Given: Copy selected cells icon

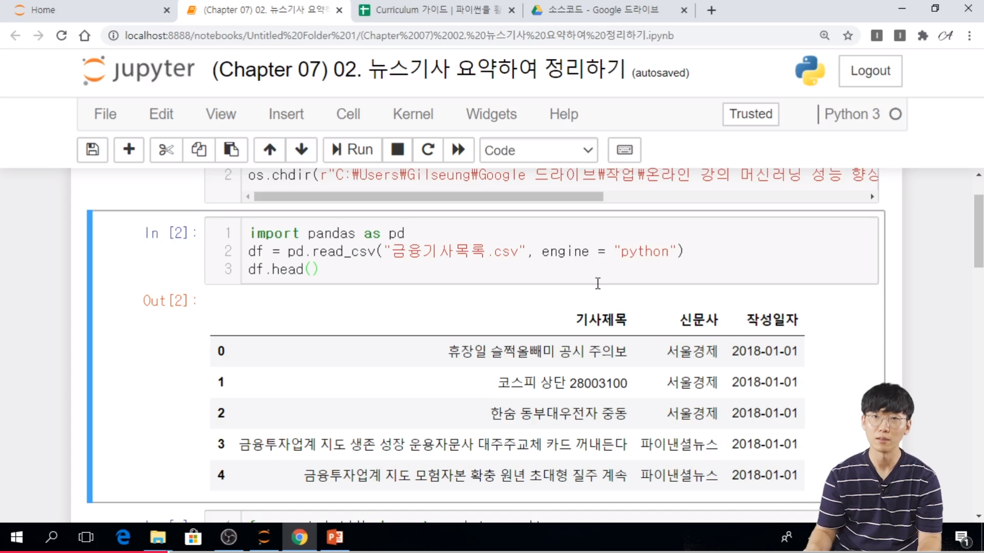Looking at the screenshot, I should click(199, 150).
